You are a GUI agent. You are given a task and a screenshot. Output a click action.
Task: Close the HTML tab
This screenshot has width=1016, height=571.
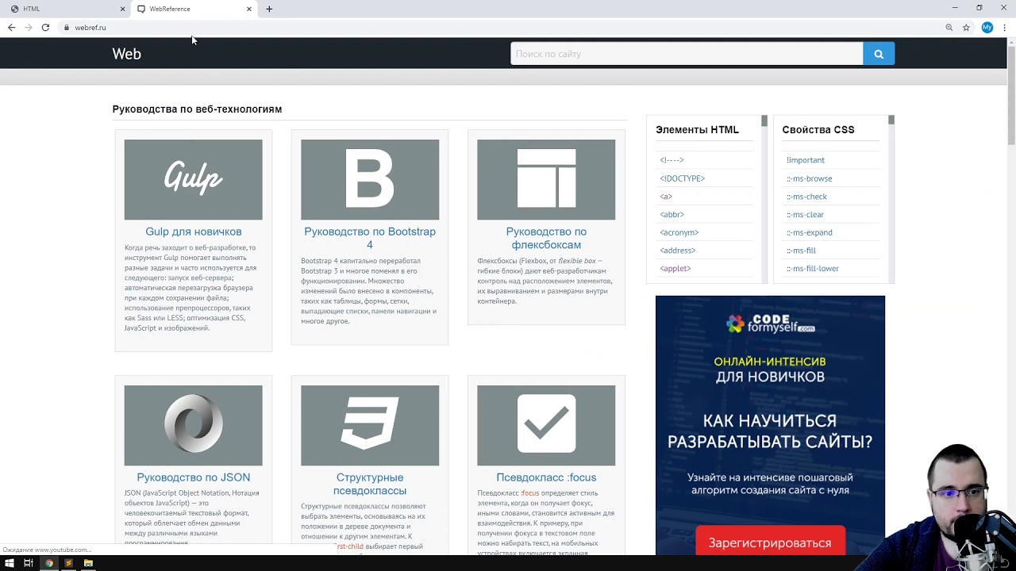coord(122,9)
